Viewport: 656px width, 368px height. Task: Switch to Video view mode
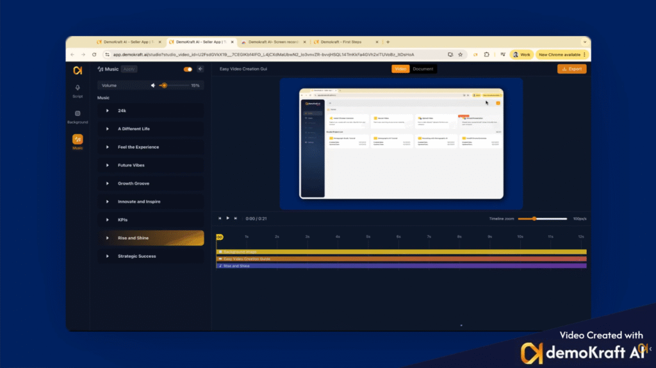(400, 69)
